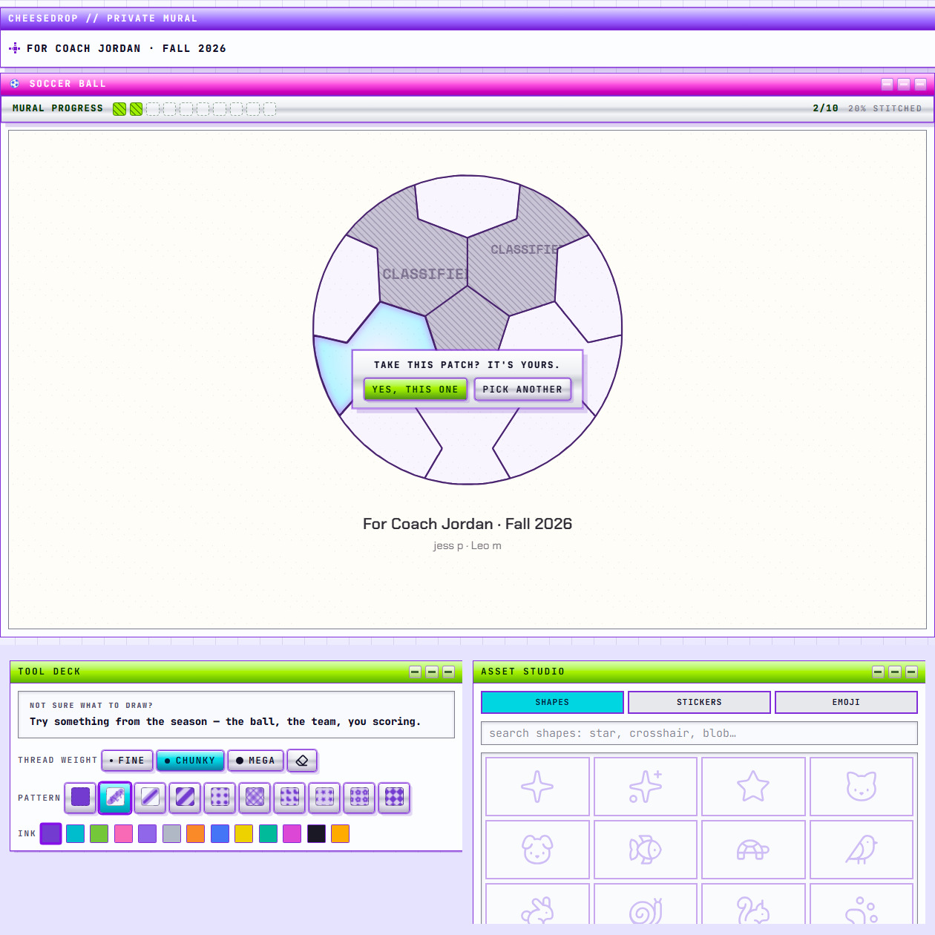
Task: Click 'For Coach Jordan · Fall 2026' caption
Action: (x=467, y=524)
